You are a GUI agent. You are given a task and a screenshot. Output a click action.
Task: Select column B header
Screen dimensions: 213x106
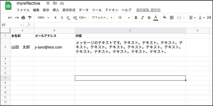point(54,30)
